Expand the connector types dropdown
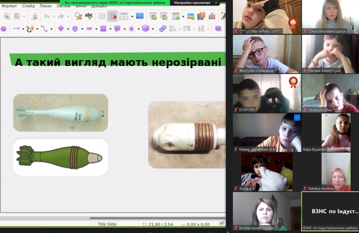 pos(51,29)
